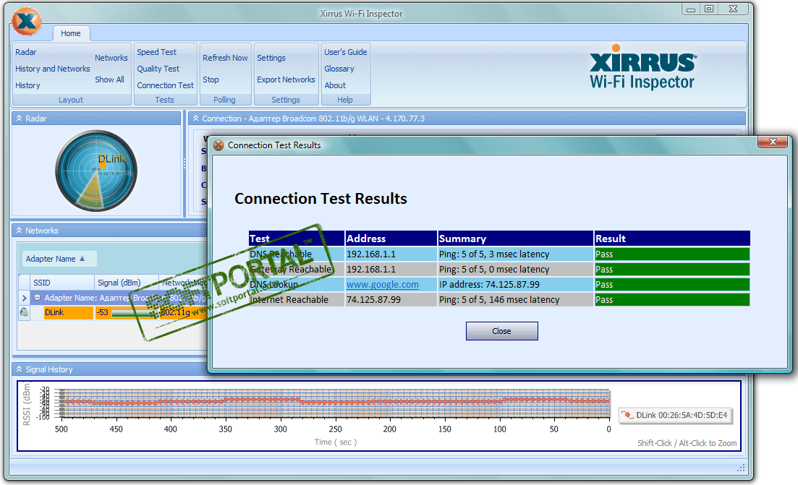Select the Home ribbon tab
This screenshot has width=798, height=485.
click(x=71, y=33)
